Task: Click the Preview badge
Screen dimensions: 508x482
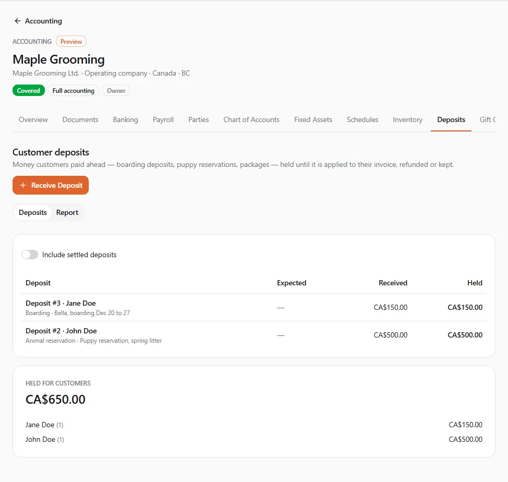Action: click(71, 41)
